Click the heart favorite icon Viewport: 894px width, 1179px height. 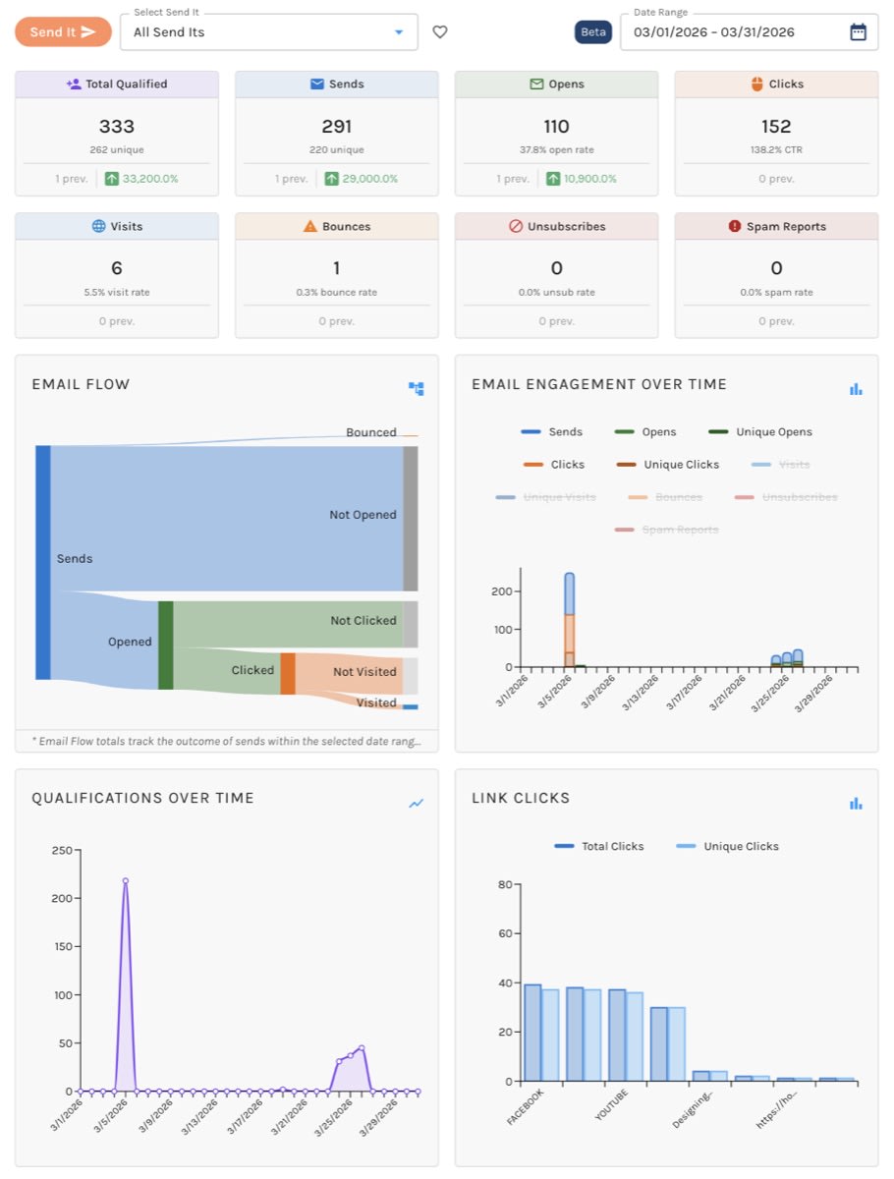pos(440,32)
